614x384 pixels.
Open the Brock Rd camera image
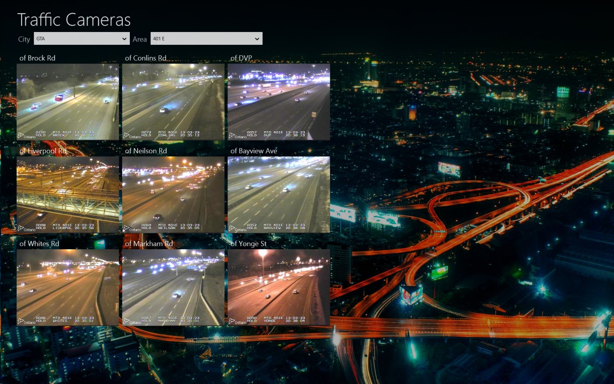tap(68, 101)
